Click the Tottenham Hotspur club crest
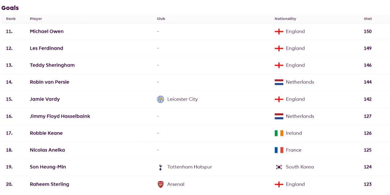 (x=161, y=167)
